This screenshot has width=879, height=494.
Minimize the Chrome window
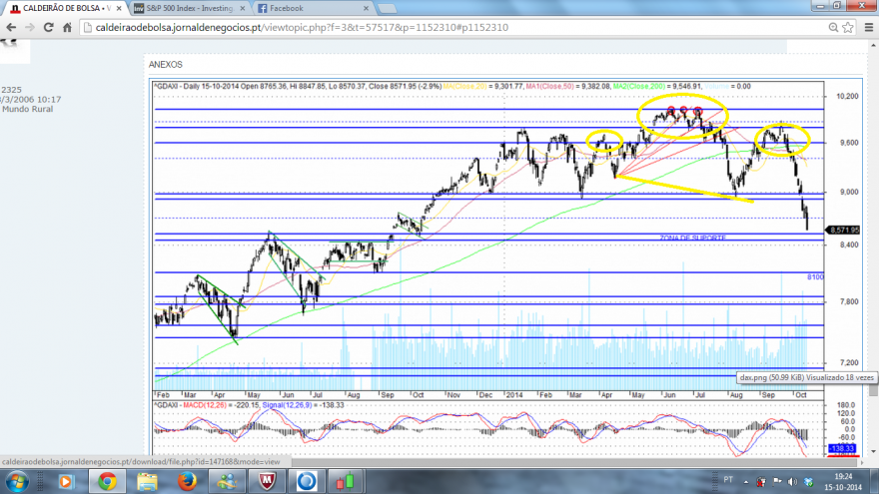(821, 6)
